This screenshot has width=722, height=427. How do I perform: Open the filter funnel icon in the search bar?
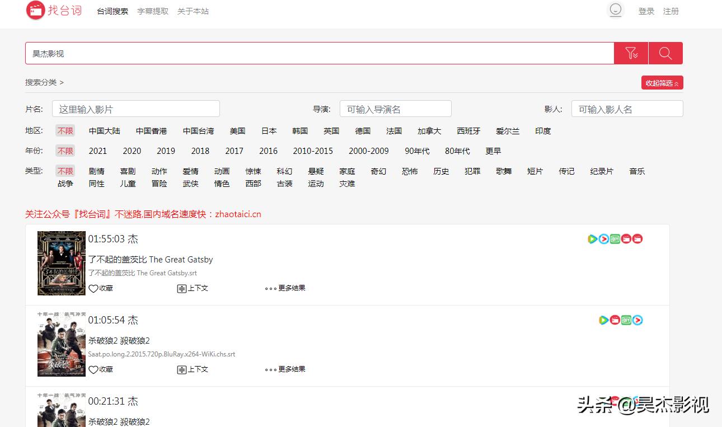[631, 53]
